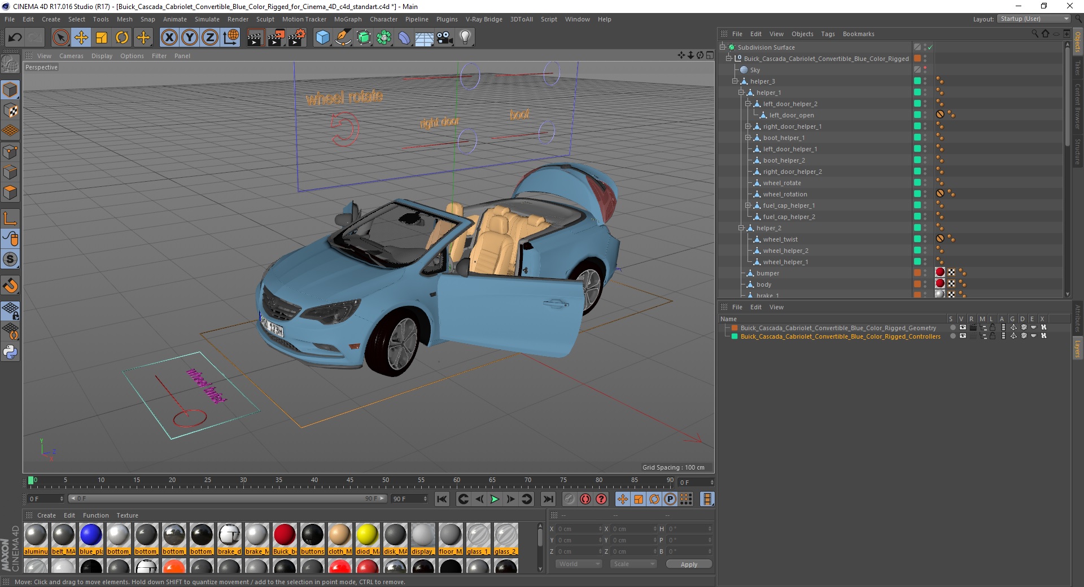
Task: Click timeline frame 45 marker
Action: (350, 481)
